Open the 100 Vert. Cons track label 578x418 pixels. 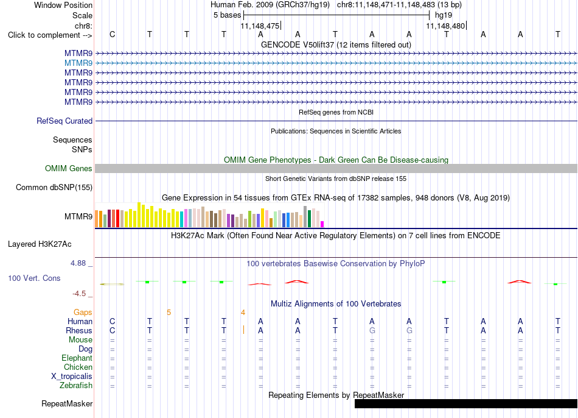click(x=34, y=278)
